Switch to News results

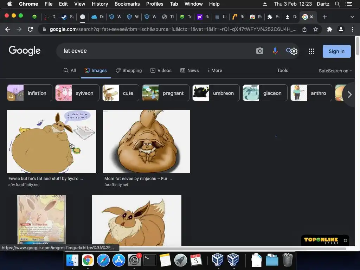tap(189, 70)
